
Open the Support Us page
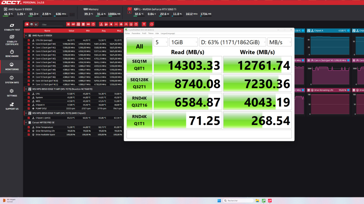click(12, 106)
